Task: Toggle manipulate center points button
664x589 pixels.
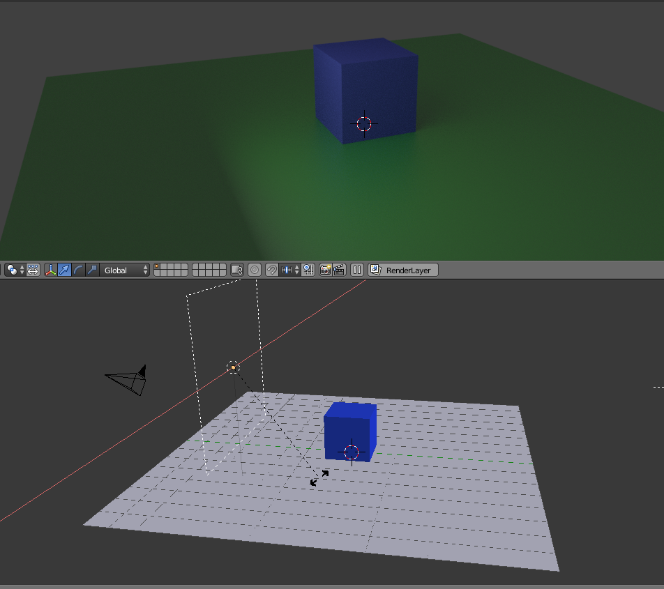Action: click(x=33, y=270)
